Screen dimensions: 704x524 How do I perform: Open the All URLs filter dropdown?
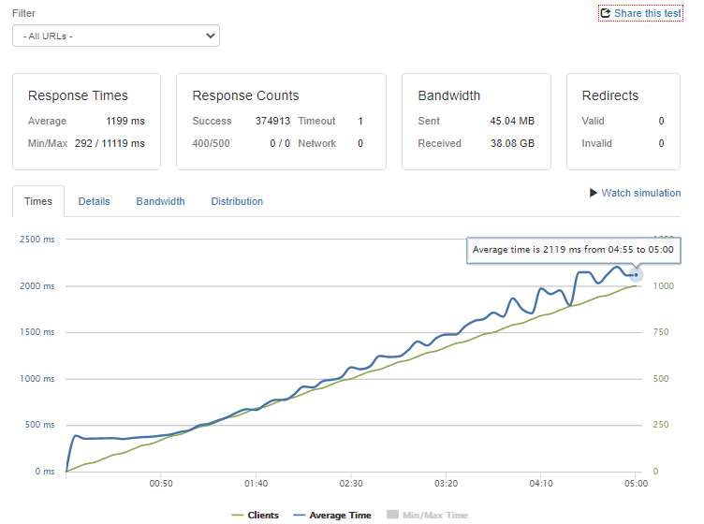(115, 36)
